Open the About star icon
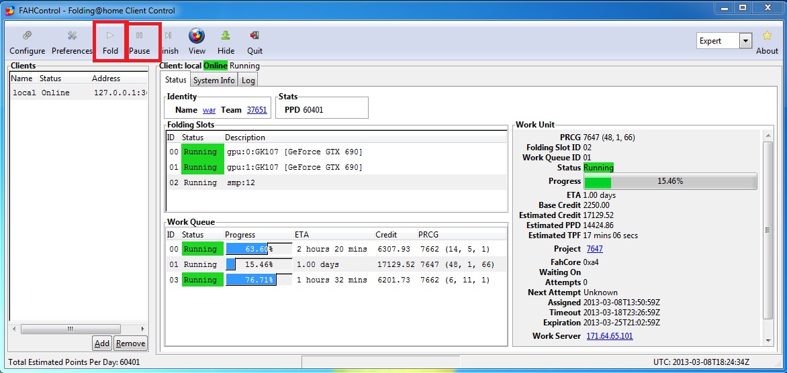The height and width of the screenshot is (373, 787). (x=767, y=42)
